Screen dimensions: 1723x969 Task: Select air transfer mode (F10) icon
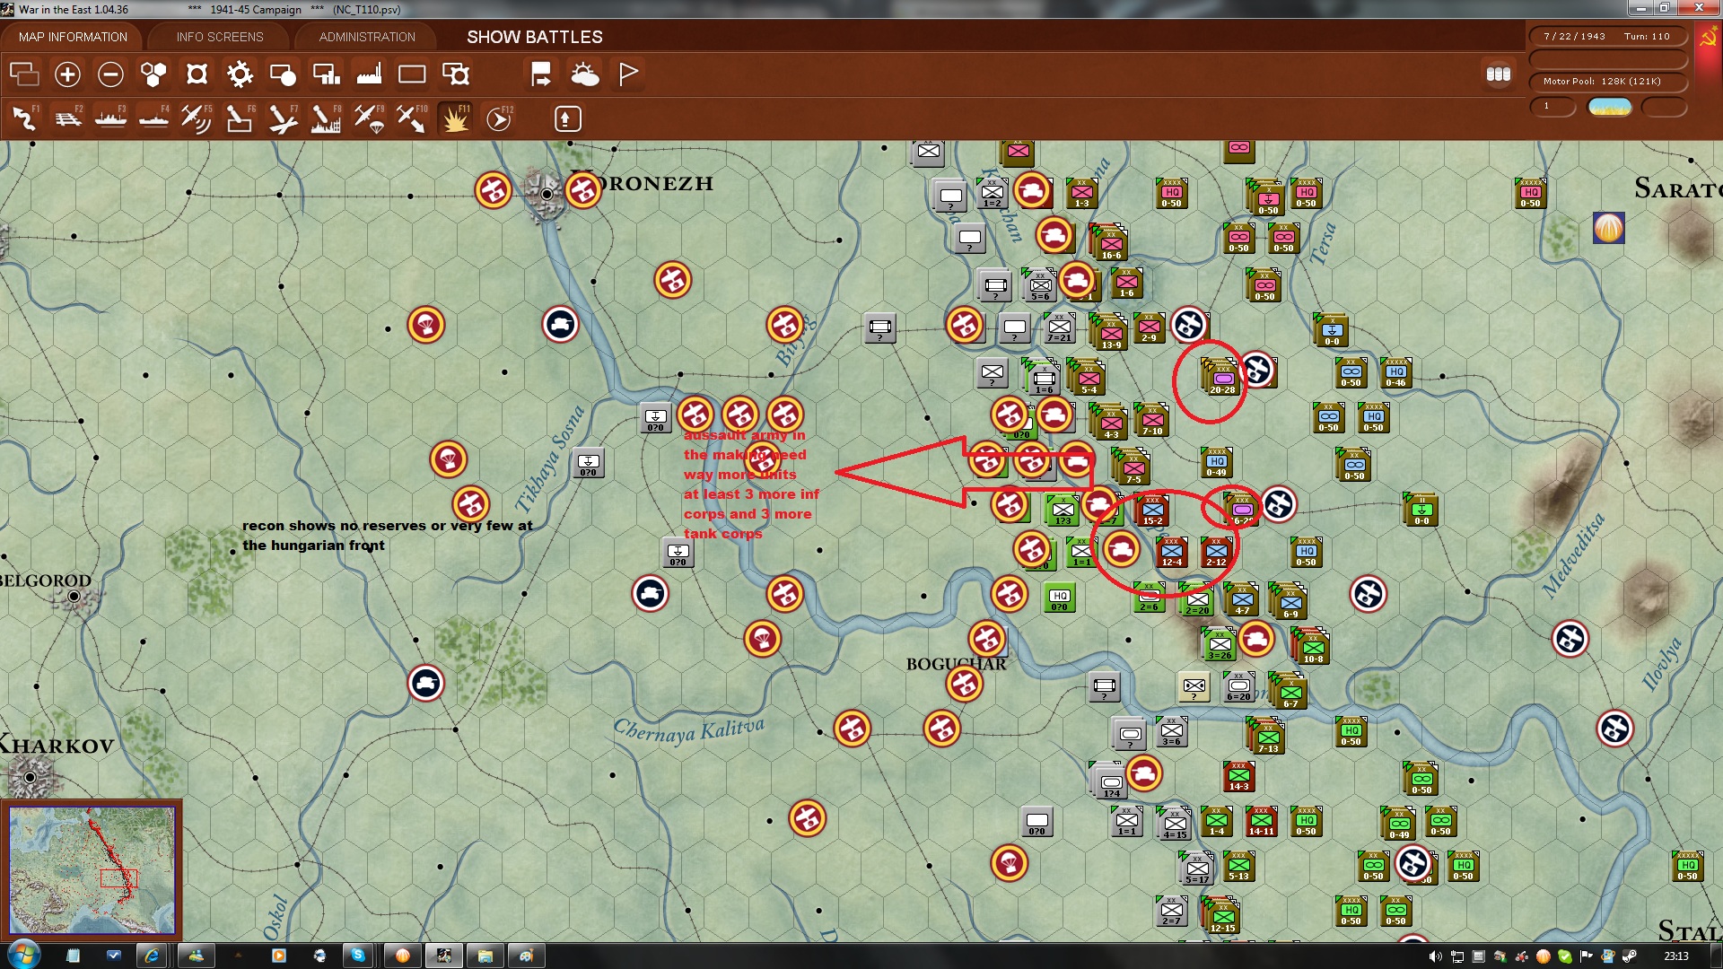(412, 118)
